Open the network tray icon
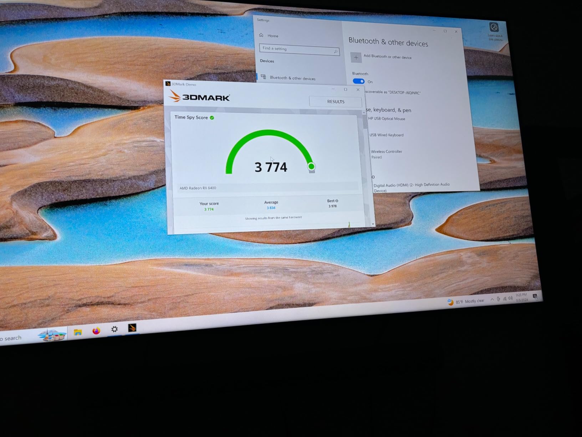This screenshot has height=437, width=582. tap(504, 298)
